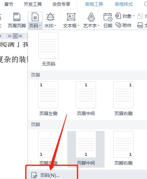Expand the 文本框 dropdown arrow
The image size is (147, 179).
tap(78, 25)
